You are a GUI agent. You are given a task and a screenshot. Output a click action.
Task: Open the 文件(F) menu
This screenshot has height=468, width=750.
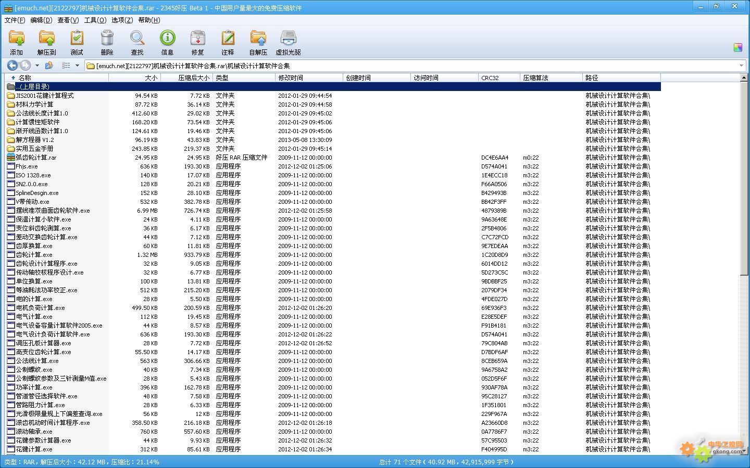click(x=15, y=20)
